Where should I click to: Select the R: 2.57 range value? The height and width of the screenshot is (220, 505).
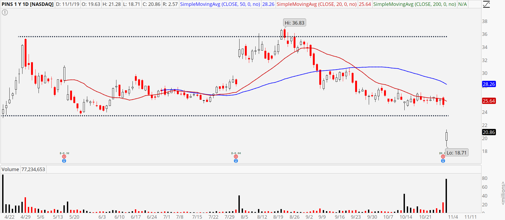[x=170, y=4]
